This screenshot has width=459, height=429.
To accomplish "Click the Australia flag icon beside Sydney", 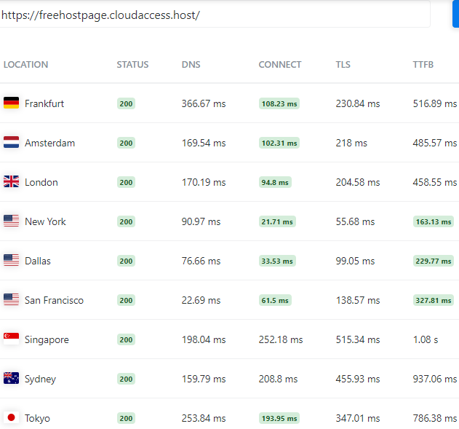I will tap(11, 379).
